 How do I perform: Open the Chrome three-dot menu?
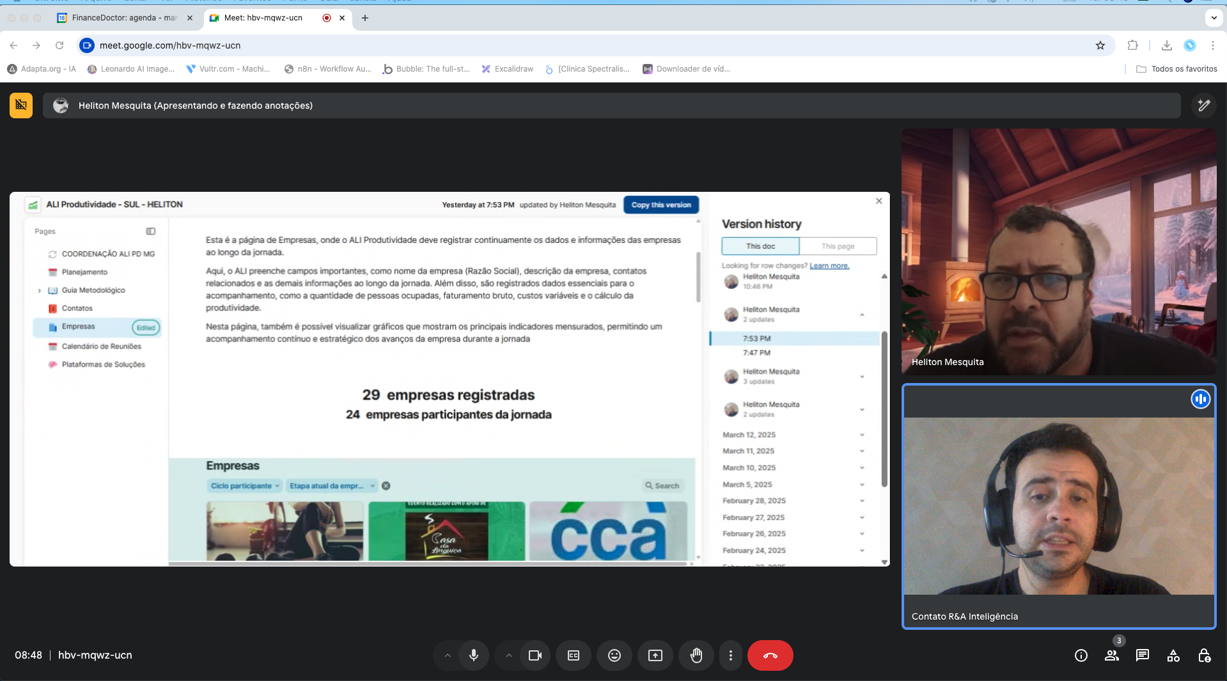[1213, 45]
